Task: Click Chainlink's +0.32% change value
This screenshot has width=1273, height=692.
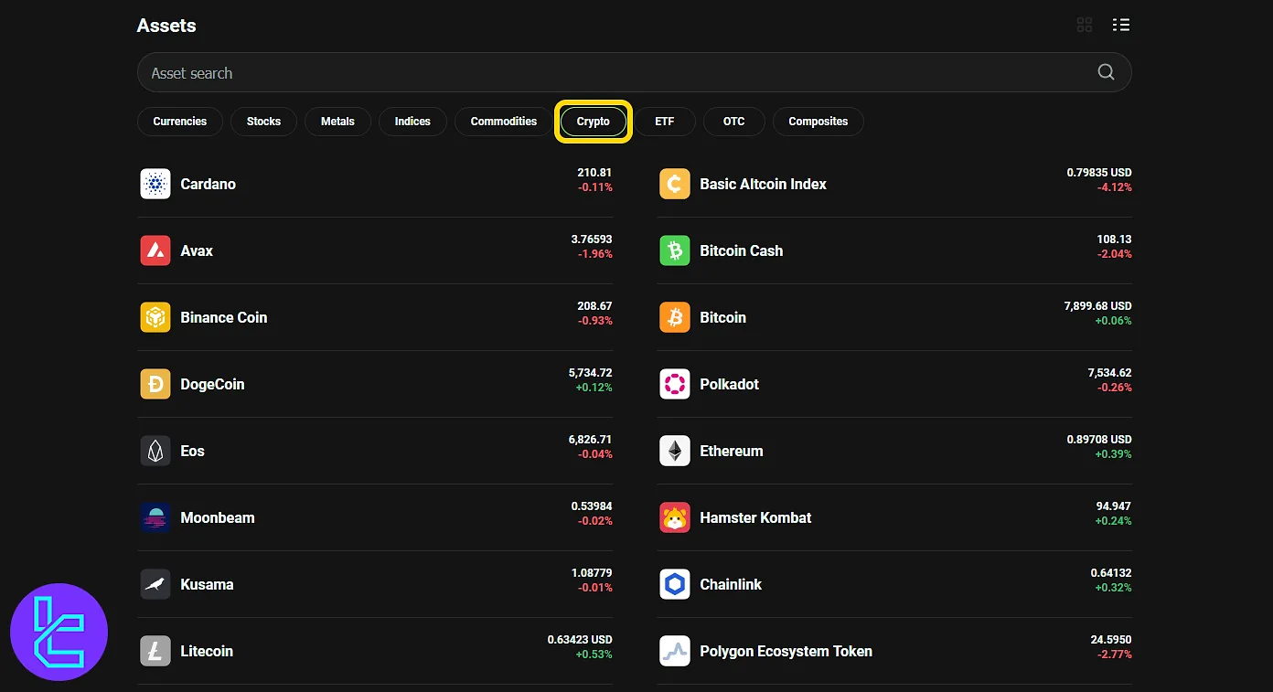Action: 1113,588
